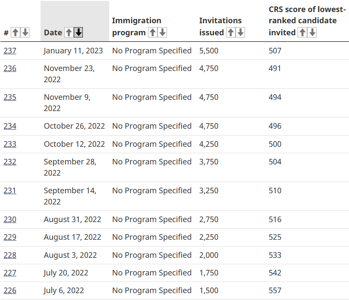Open draw number 232 link

point(10,162)
